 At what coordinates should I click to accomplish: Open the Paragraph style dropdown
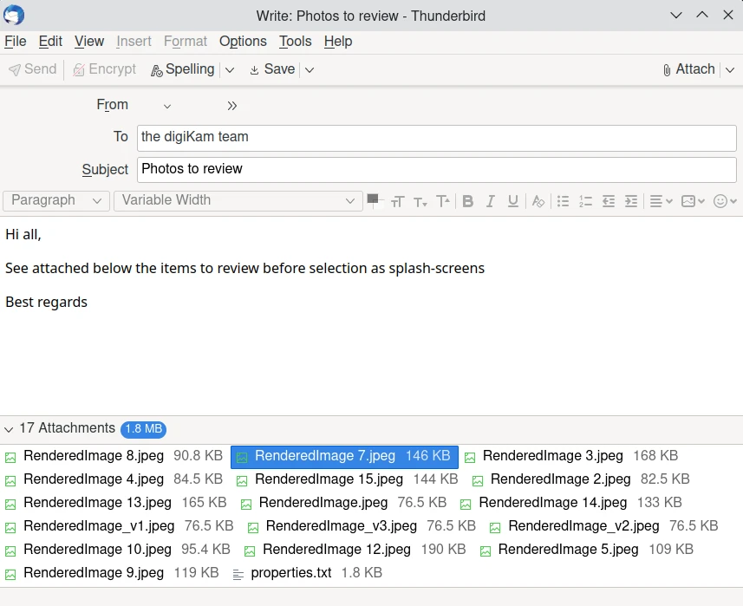pos(56,200)
